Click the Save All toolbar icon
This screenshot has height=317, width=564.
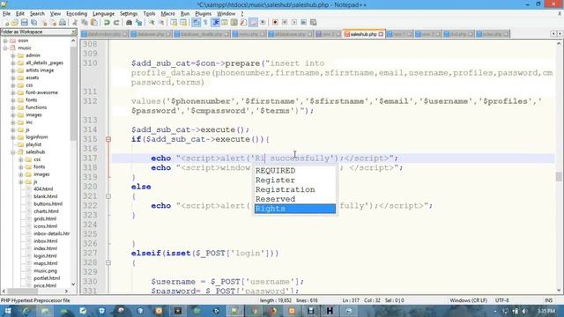[x=33, y=23]
